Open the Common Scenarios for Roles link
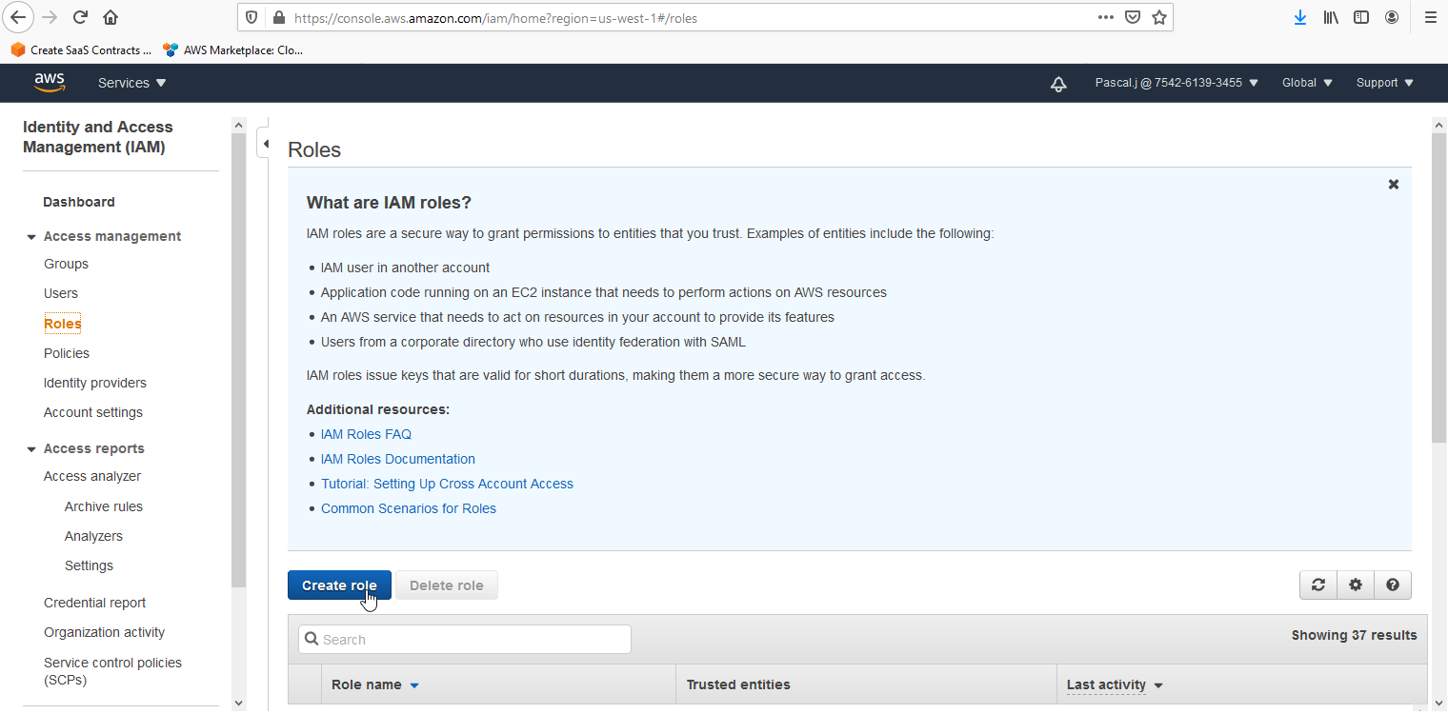The height and width of the screenshot is (714, 1448). pos(409,508)
